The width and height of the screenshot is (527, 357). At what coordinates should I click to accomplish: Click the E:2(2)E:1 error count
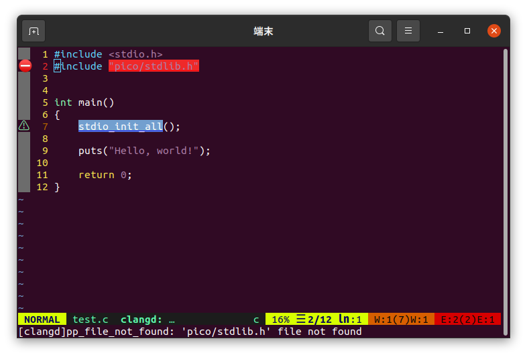[x=467, y=319]
